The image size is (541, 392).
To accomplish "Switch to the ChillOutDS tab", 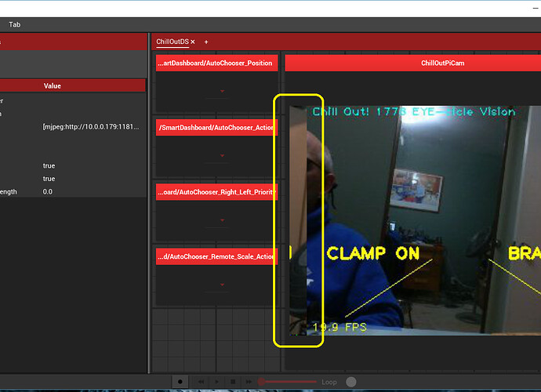I will [x=172, y=42].
